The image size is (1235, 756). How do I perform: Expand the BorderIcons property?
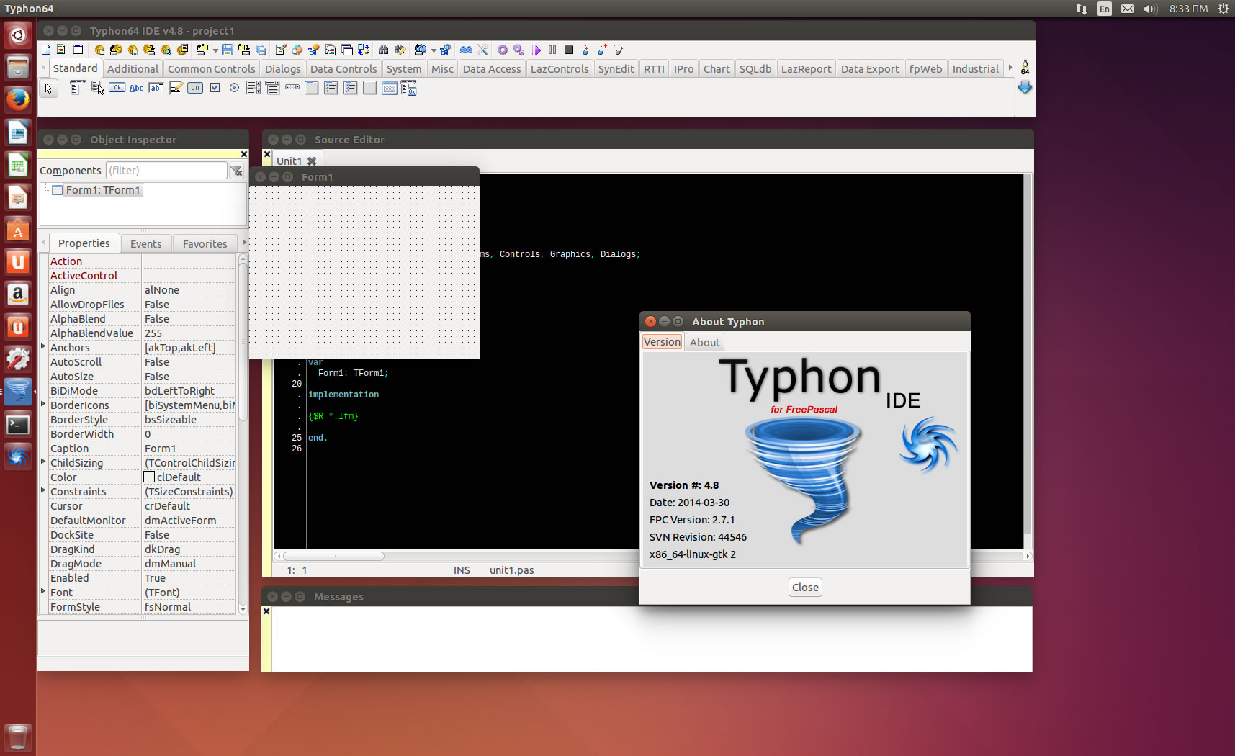point(43,405)
